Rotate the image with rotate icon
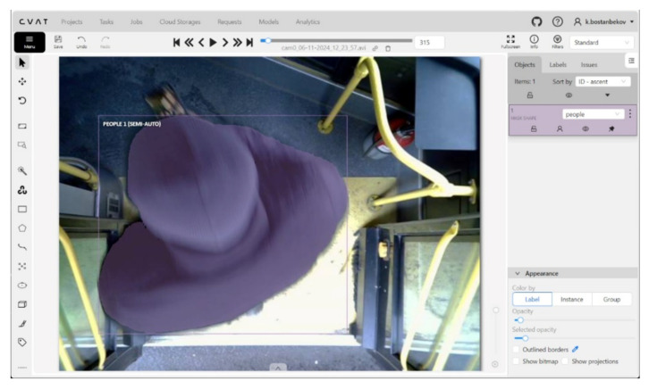Image resolution: width=649 pixels, height=389 pixels. [22, 100]
